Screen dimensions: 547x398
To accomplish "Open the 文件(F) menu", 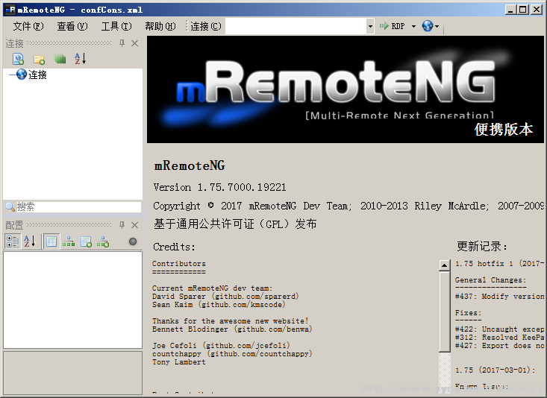I will coord(28,26).
